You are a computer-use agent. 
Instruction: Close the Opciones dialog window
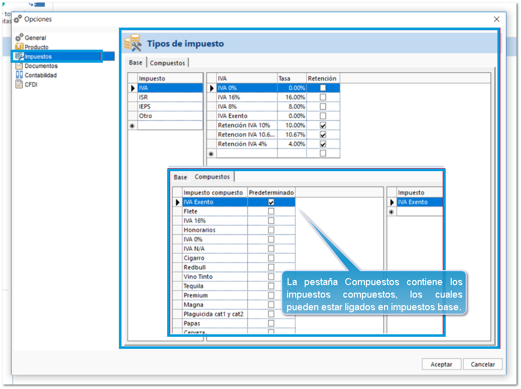coord(496,19)
